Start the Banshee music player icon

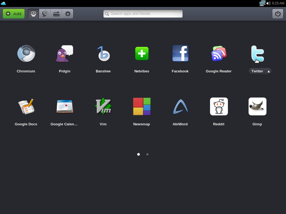click(103, 53)
